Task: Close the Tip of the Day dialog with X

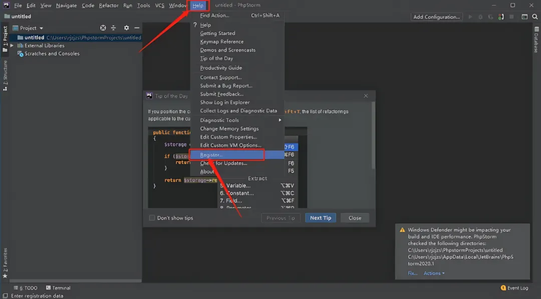Action: (366, 96)
